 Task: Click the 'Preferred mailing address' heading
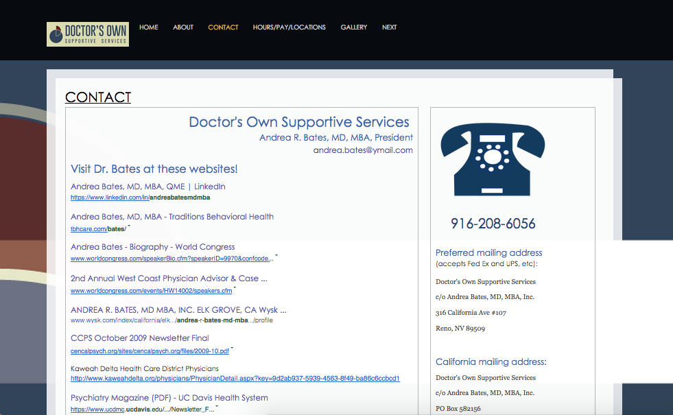point(489,253)
